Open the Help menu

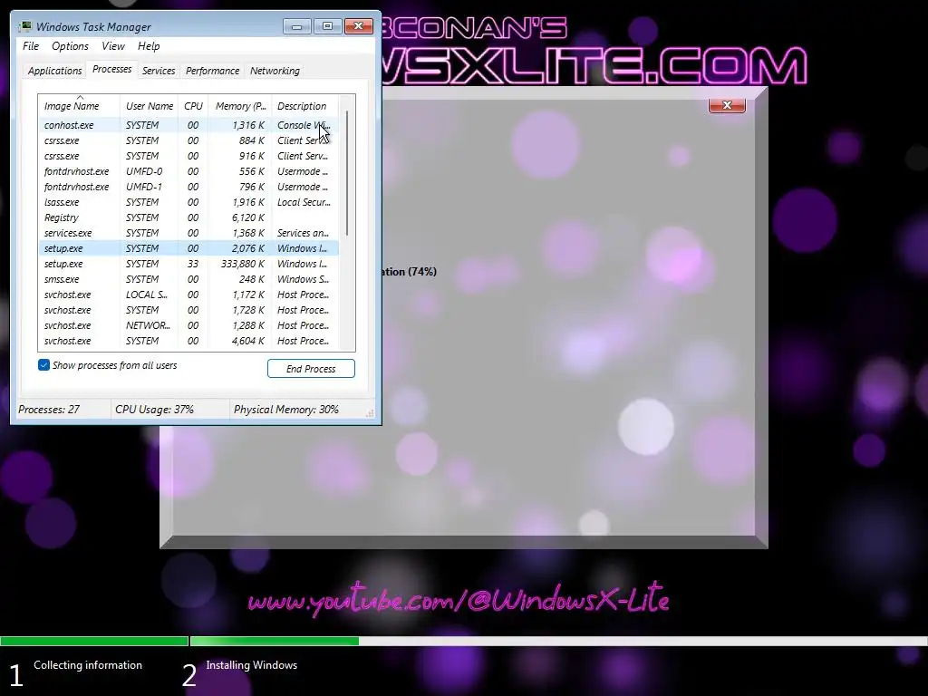click(x=149, y=46)
